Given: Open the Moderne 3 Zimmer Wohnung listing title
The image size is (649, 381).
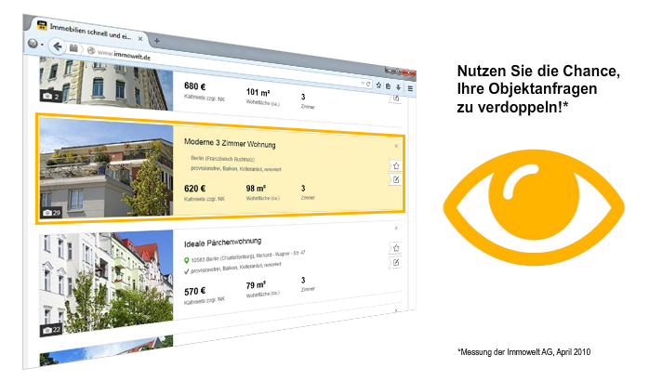Looking at the screenshot, I should coord(230,143).
